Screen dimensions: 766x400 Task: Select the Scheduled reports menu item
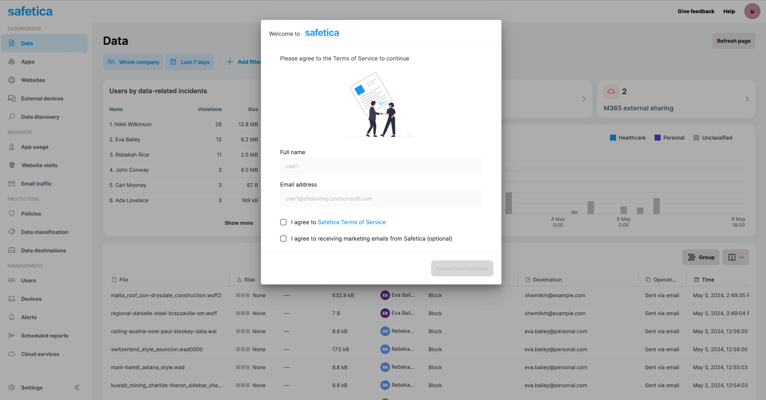[45, 336]
